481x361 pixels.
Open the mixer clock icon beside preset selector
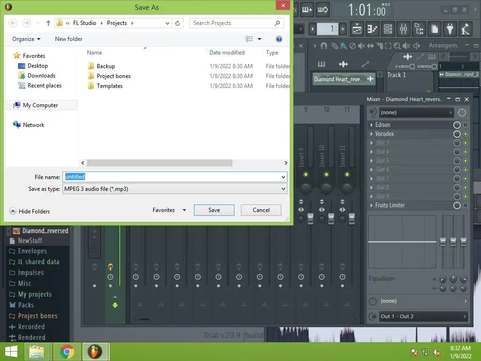(462, 113)
